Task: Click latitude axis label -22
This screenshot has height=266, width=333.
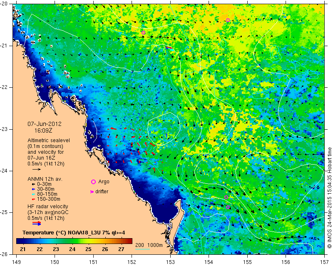Action: point(4,87)
